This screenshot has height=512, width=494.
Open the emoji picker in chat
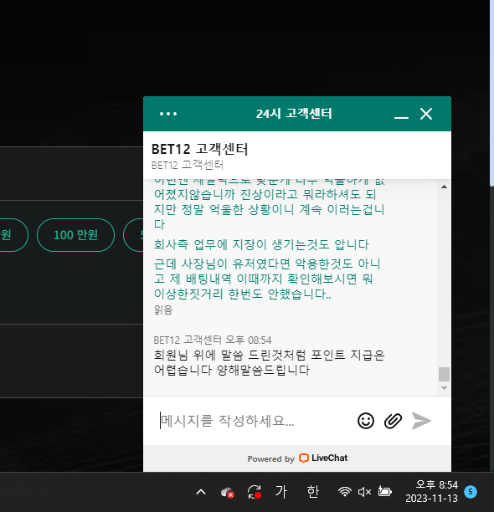[x=365, y=421]
